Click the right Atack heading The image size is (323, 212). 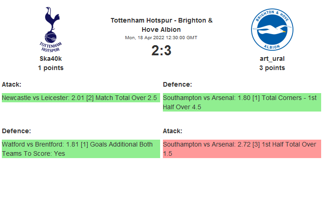click(x=173, y=131)
